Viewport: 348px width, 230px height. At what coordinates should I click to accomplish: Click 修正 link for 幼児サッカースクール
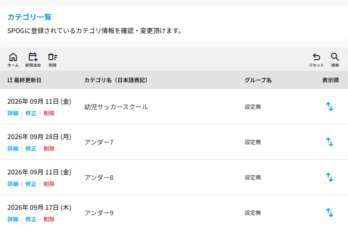point(31,113)
